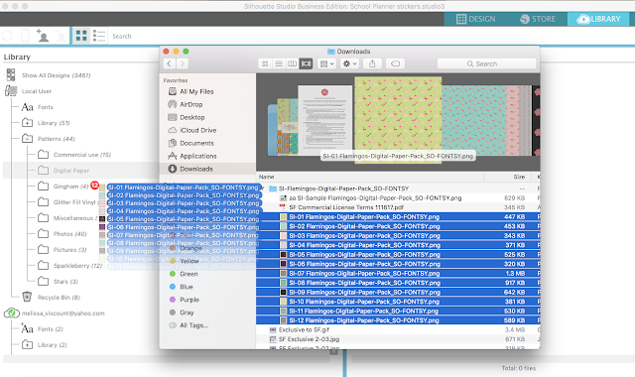Select the Gray tag
Image resolution: width=635 pixels, height=377 pixels.
click(187, 313)
